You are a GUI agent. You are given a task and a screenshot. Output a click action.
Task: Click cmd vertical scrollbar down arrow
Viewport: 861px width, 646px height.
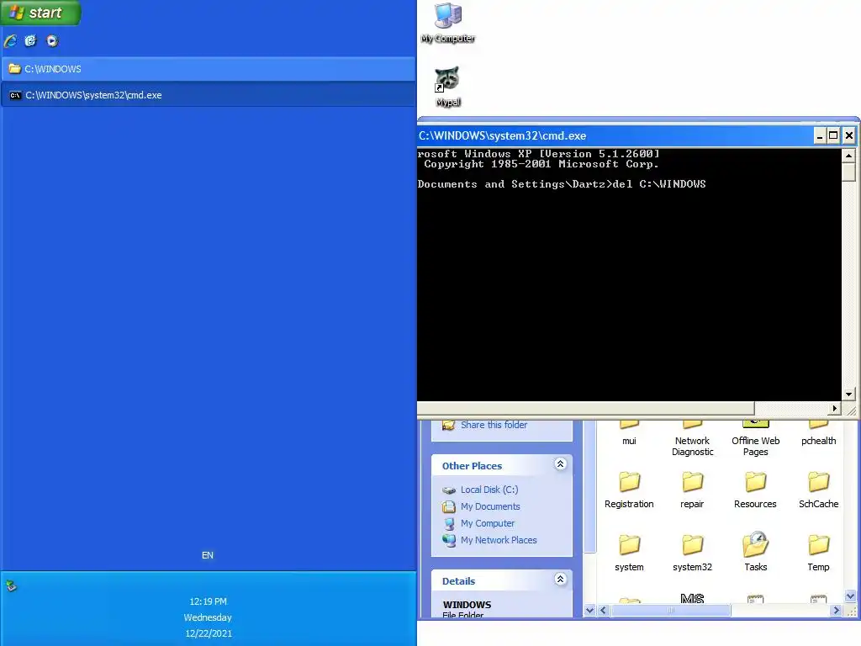point(849,394)
